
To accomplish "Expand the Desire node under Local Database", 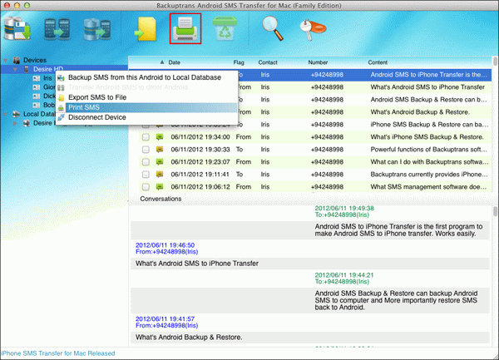I will pyautogui.click(x=15, y=123).
